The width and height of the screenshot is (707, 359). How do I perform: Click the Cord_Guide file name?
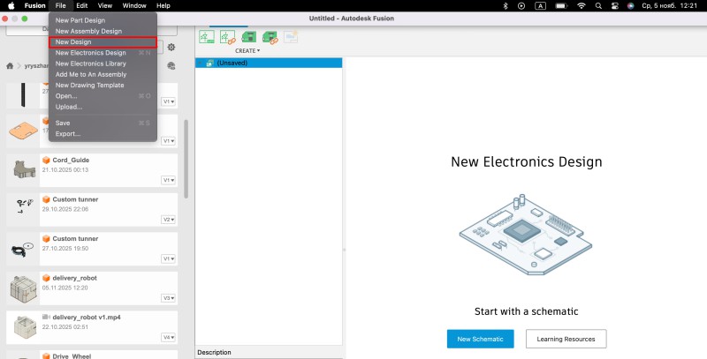point(71,161)
